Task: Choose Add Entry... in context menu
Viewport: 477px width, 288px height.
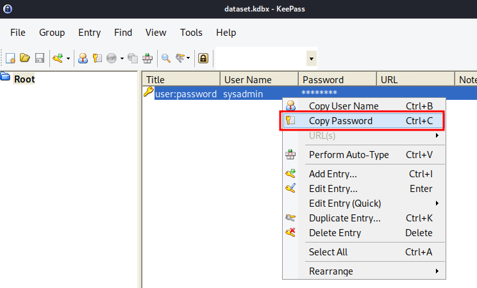Action: pyautogui.click(x=364, y=174)
